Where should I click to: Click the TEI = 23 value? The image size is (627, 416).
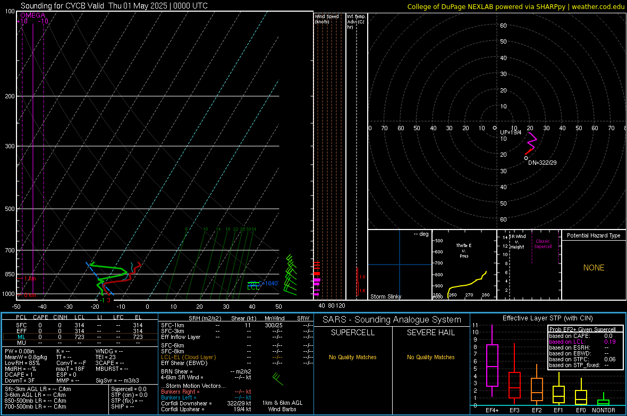[105, 357]
